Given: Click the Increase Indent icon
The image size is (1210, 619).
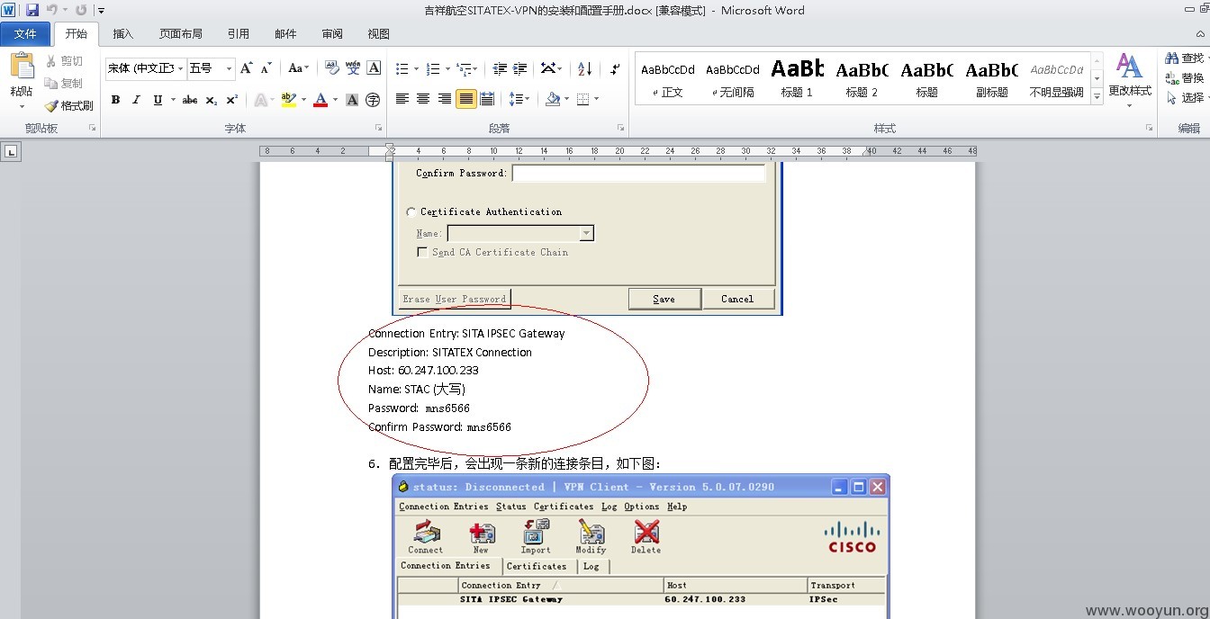Looking at the screenshot, I should (x=520, y=68).
